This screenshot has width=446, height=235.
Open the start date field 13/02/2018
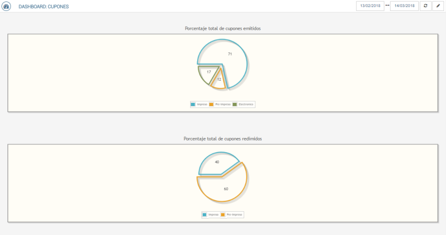(370, 6)
